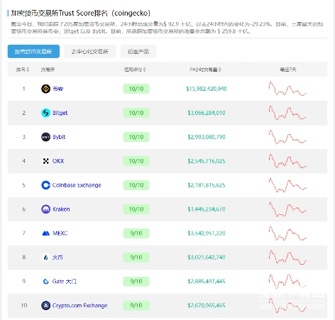Viewport: 335px width, 320px height.
Task: Open the 币安 exchange link
Action: coord(58,89)
